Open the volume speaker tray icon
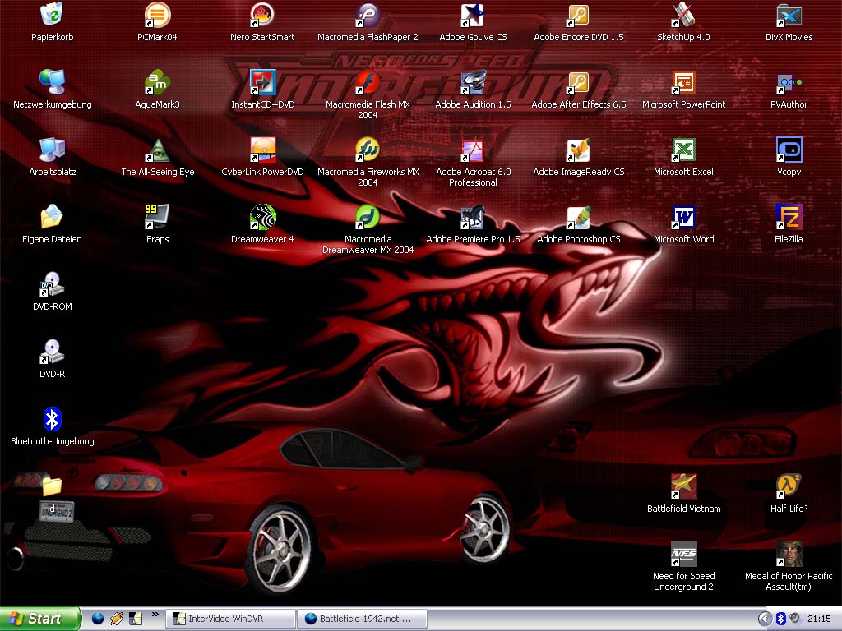The width and height of the screenshot is (842, 631). (794, 619)
